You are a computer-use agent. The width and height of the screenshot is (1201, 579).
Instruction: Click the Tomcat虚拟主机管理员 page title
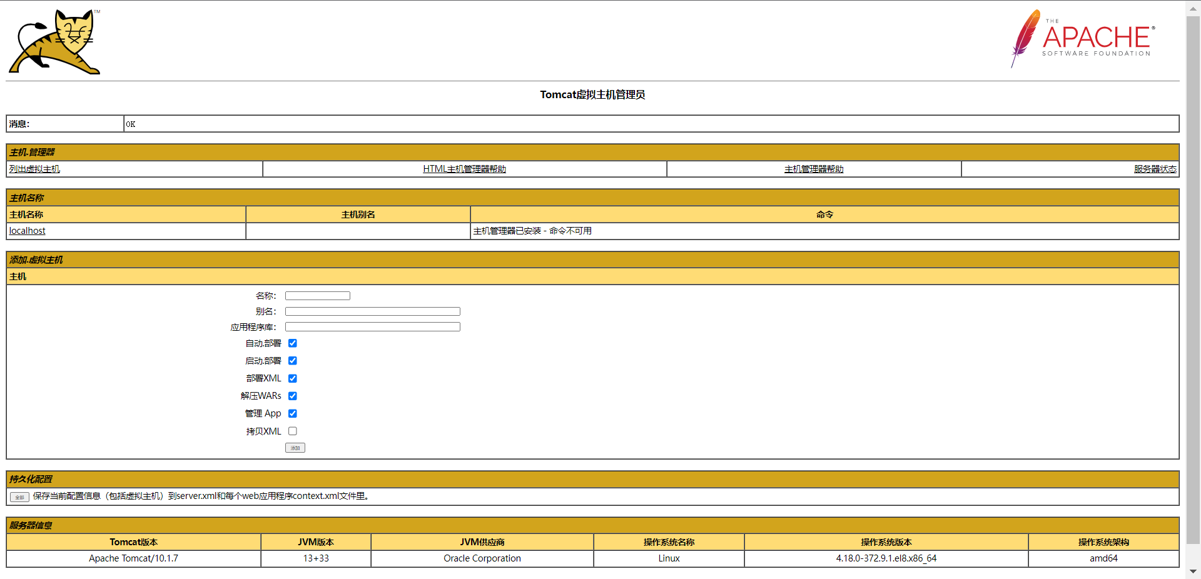coord(592,94)
